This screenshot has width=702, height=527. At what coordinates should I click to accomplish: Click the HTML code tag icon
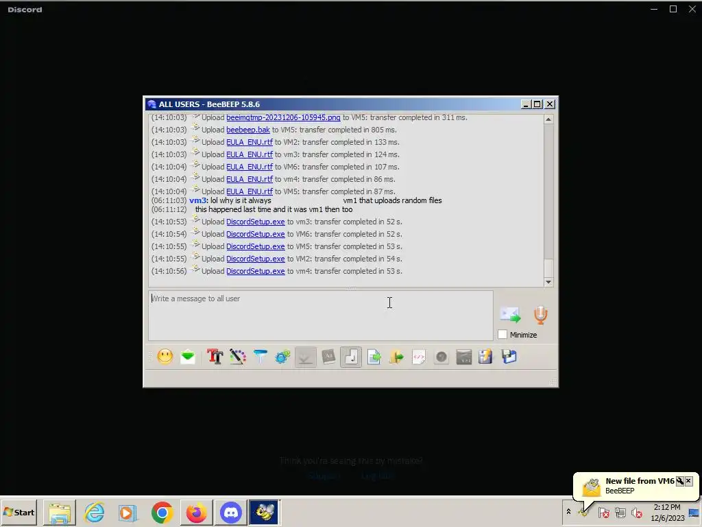[x=419, y=357]
